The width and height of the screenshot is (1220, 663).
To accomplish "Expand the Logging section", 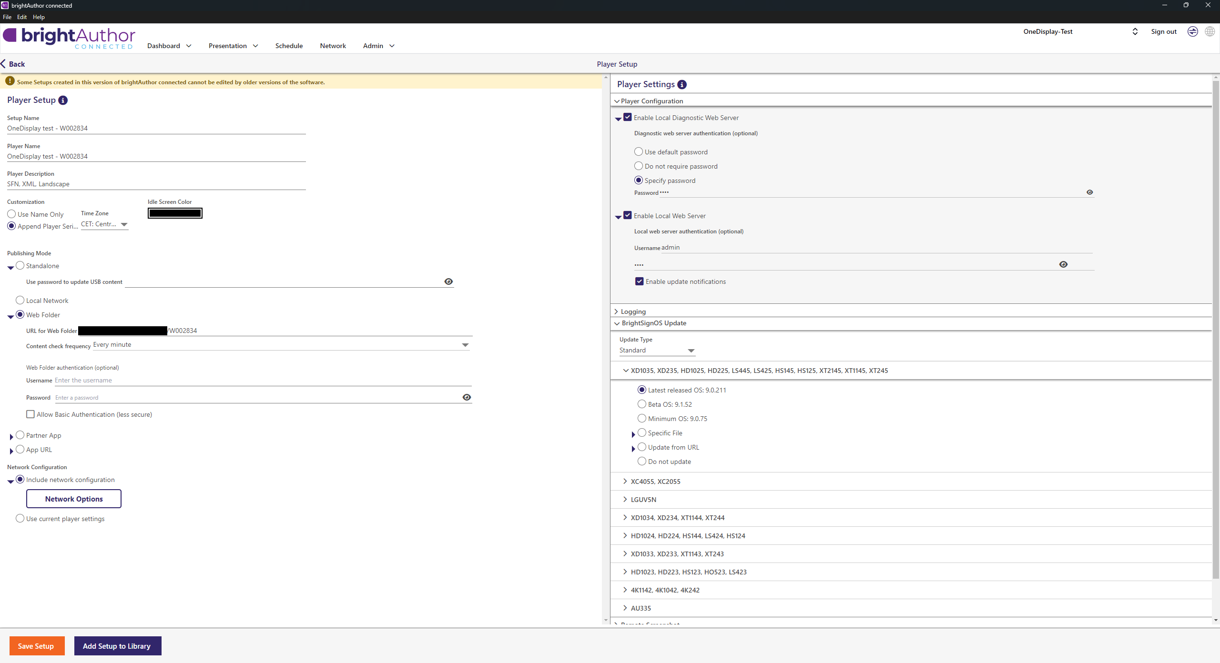I will [633, 311].
